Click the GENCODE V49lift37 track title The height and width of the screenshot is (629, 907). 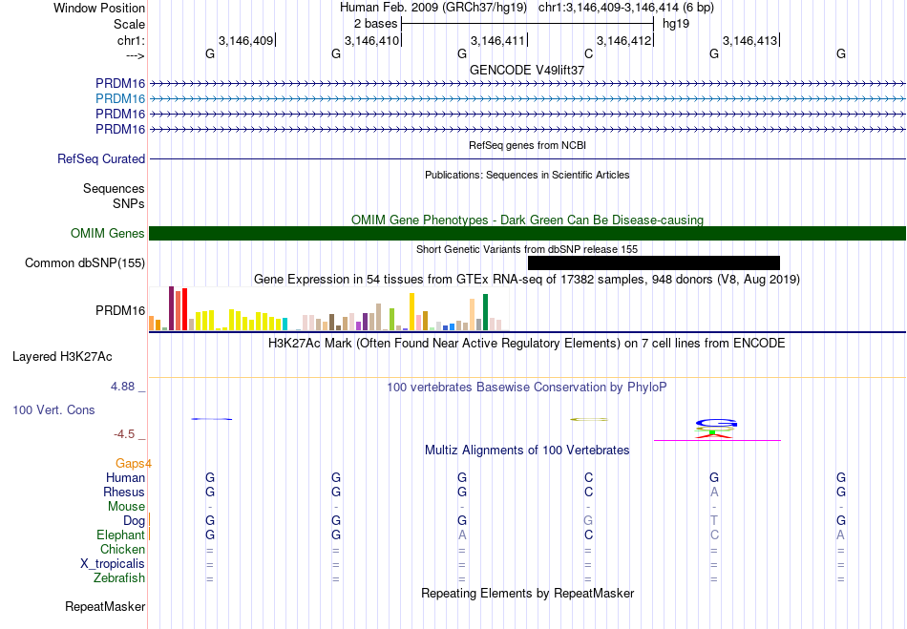pyautogui.click(x=527, y=70)
